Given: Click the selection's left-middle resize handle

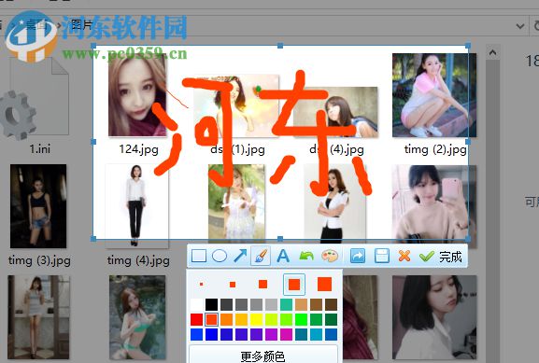Looking at the screenshot, I should tap(93, 142).
